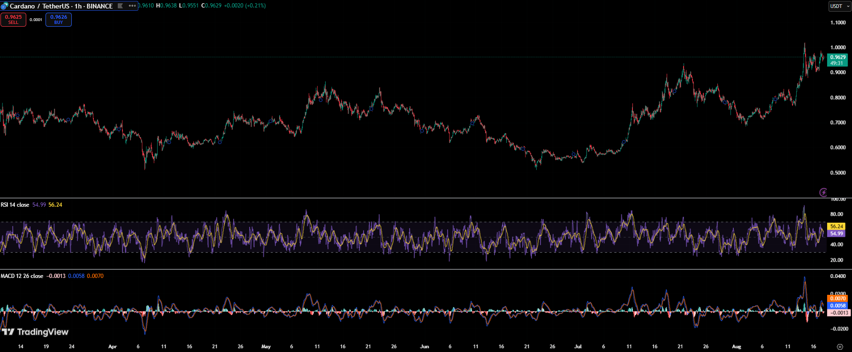Click the TradingView logo
852x352 pixels.
click(35, 332)
